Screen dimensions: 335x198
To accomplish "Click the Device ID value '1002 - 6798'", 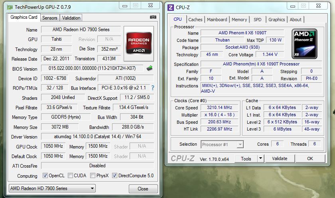I will tap(55, 78).
